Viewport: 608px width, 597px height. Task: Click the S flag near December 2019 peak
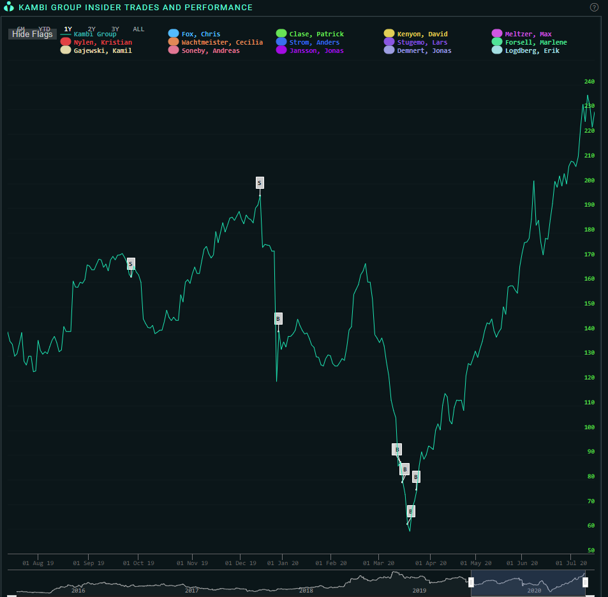coord(260,183)
